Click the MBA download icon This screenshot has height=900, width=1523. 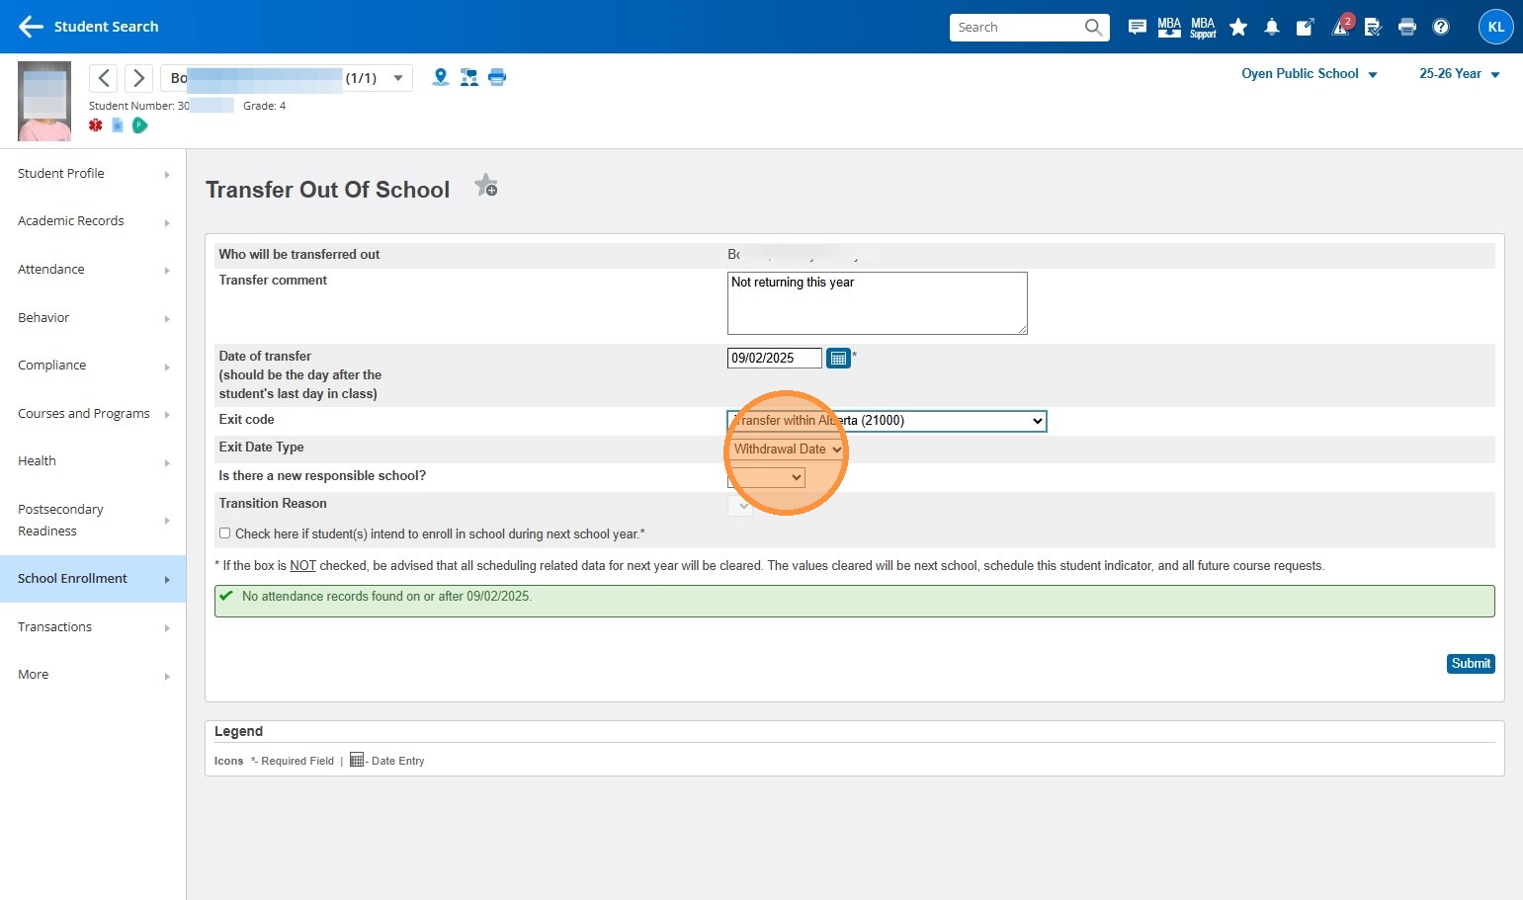tap(1169, 27)
